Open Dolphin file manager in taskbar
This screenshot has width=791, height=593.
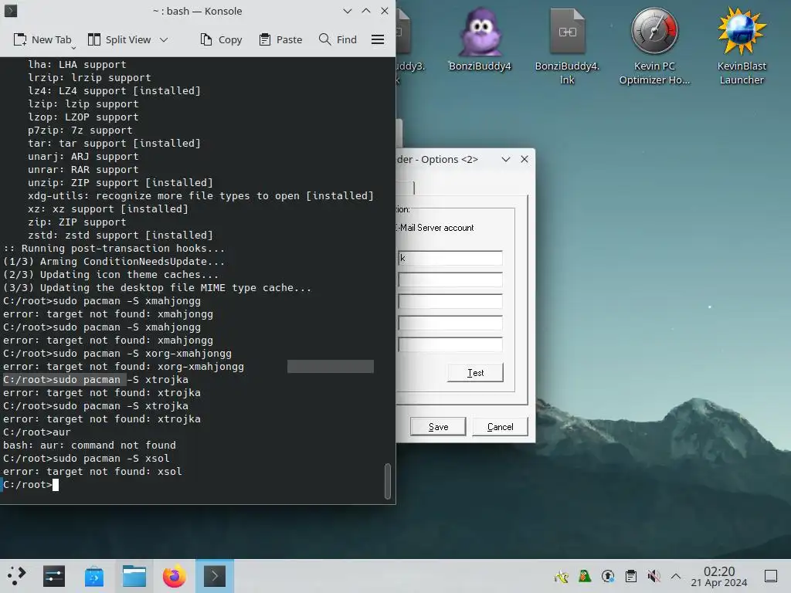pos(134,576)
